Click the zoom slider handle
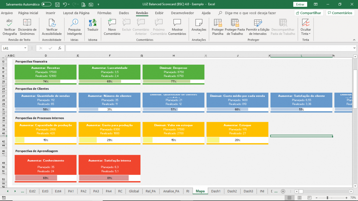The height and width of the screenshot is (201, 358). 327,198
